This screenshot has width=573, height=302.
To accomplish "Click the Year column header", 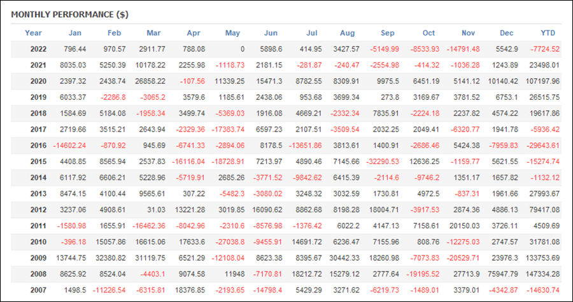I will click(33, 33).
